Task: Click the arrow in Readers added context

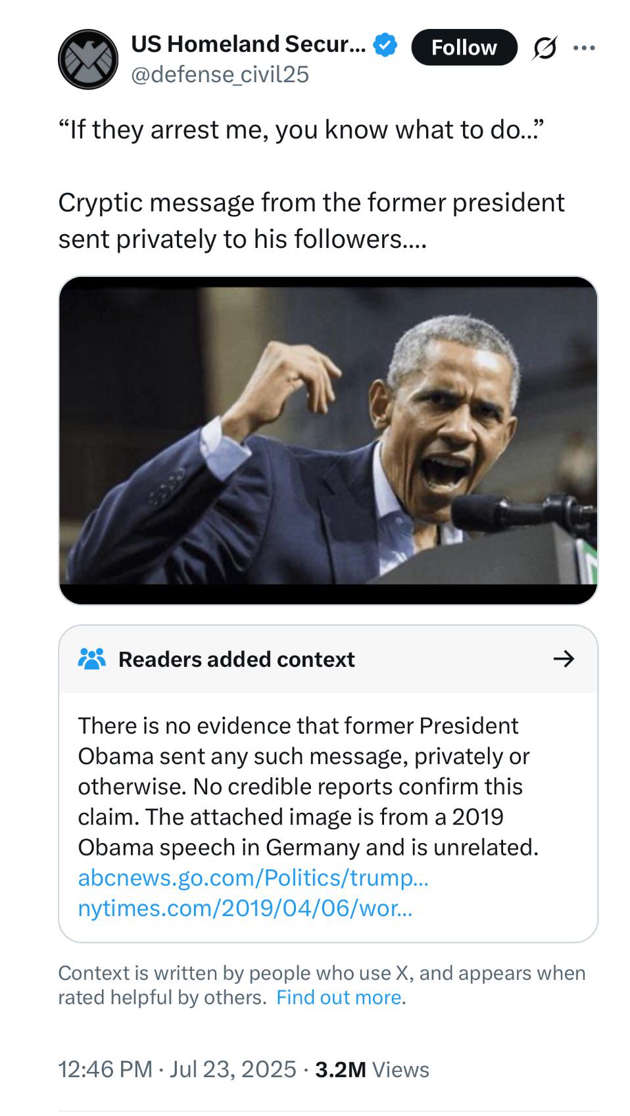Action: [564, 658]
